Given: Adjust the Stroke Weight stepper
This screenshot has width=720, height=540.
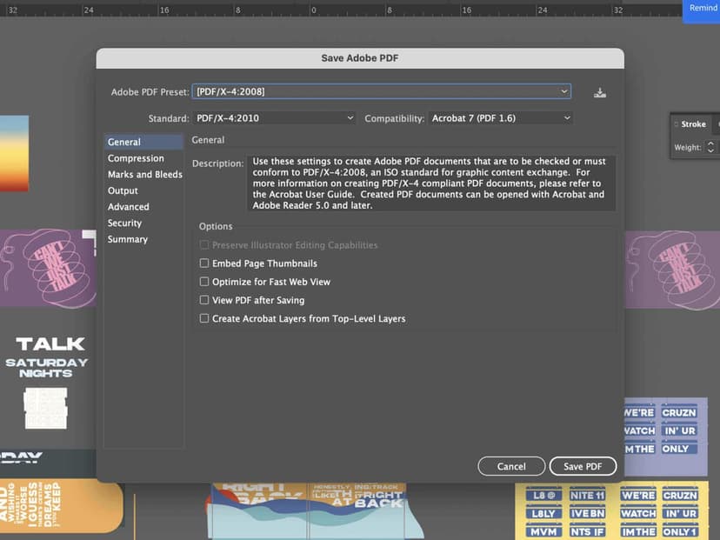Looking at the screenshot, I should pyautogui.click(x=710, y=148).
